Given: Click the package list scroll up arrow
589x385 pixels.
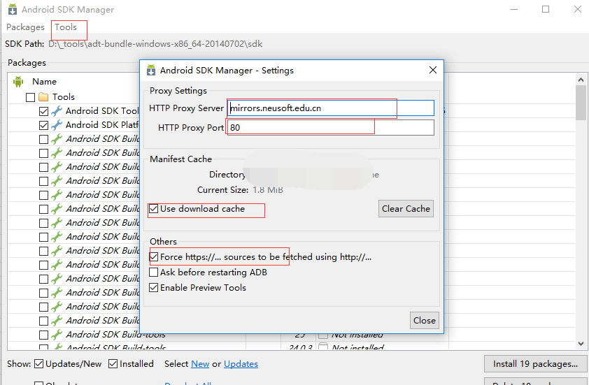Looking at the screenshot, I should (x=581, y=80).
